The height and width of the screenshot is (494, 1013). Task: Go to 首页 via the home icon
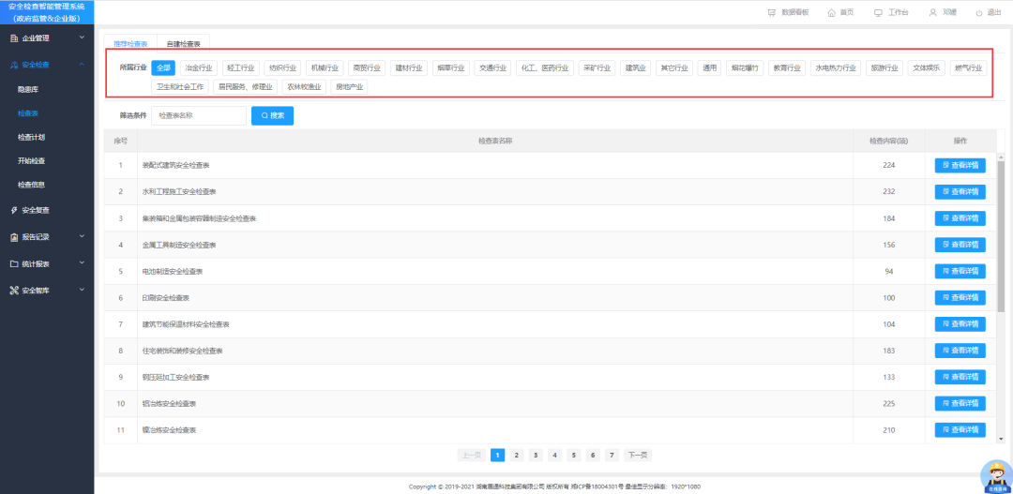coord(831,12)
